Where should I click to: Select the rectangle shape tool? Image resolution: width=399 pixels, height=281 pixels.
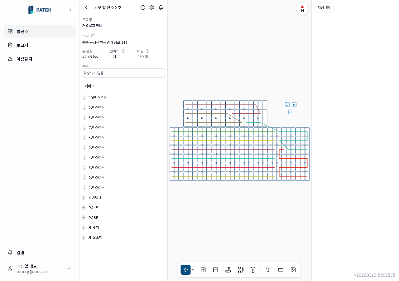281,270
